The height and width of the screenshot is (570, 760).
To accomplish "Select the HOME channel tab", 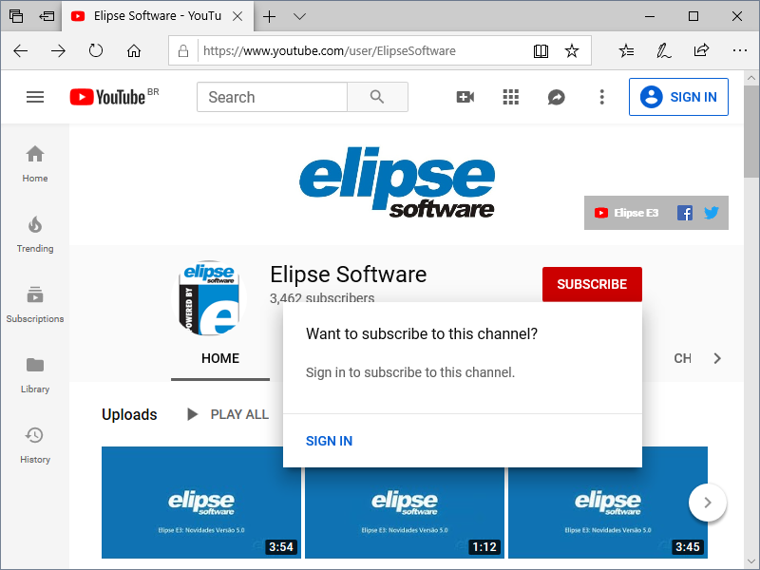I will click(220, 358).
